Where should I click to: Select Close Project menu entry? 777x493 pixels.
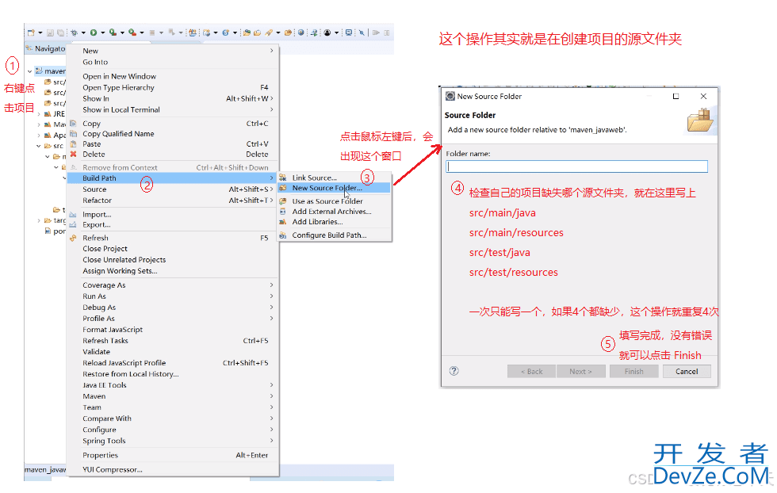(173, 249)
